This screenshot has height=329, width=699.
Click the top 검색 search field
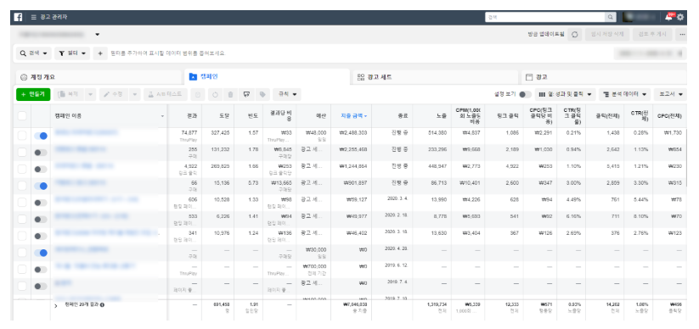(x=544, y=17)
